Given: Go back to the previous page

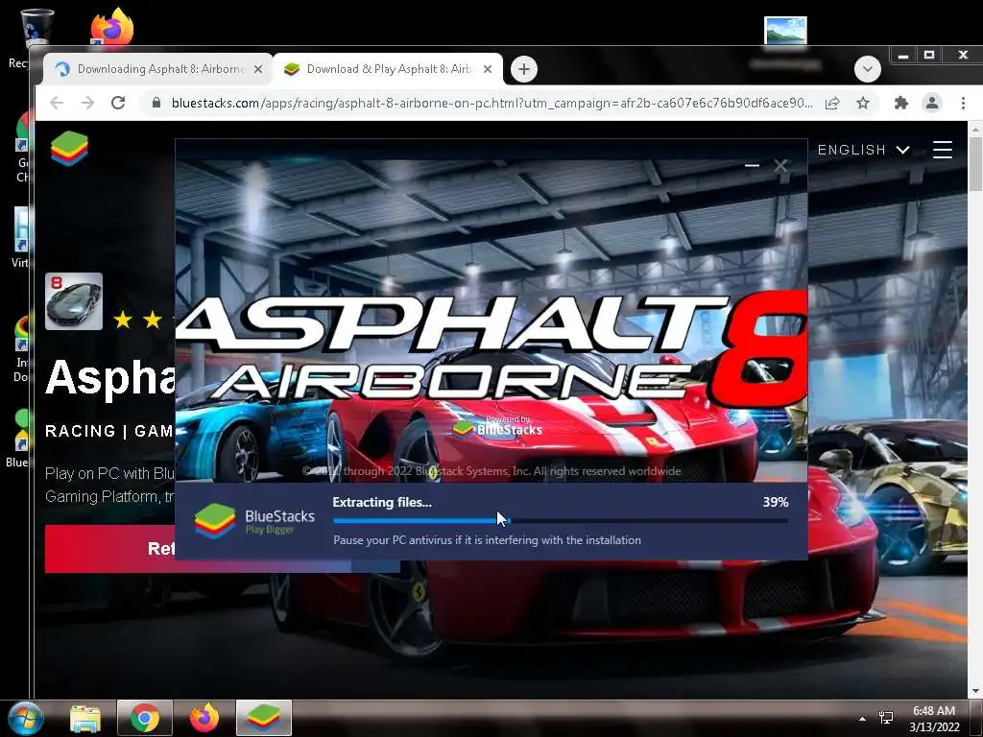Looking at the screenshot, I should coord(57,103).
